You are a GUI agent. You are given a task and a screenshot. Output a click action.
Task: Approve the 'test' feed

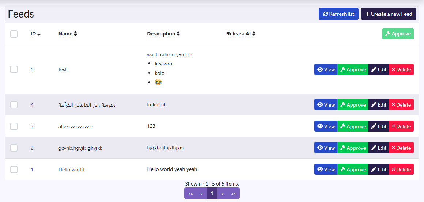(353, 69)
